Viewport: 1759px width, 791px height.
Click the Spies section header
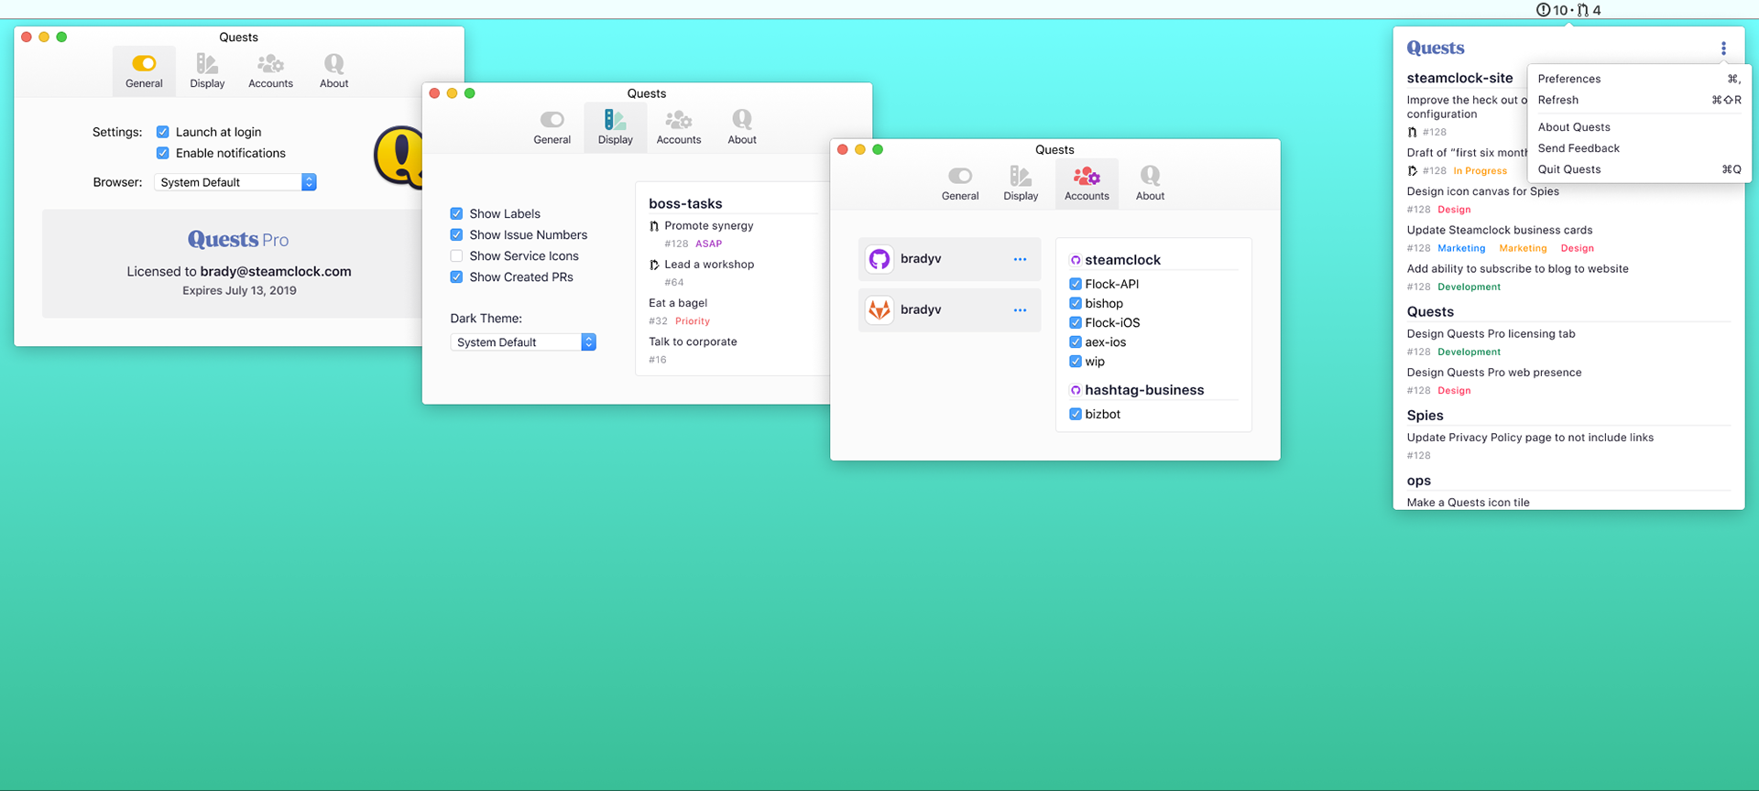(x=1425, y=416)
